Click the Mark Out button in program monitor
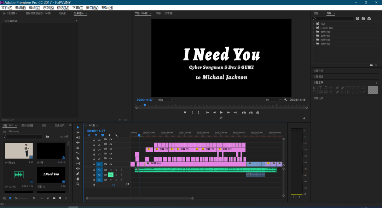 pyautogui.click(x=198, y=112)
